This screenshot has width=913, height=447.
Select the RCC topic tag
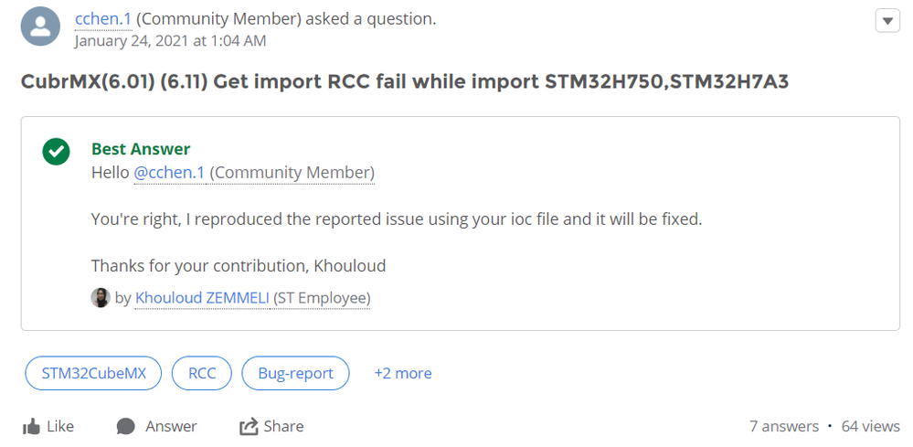(202, 373)
